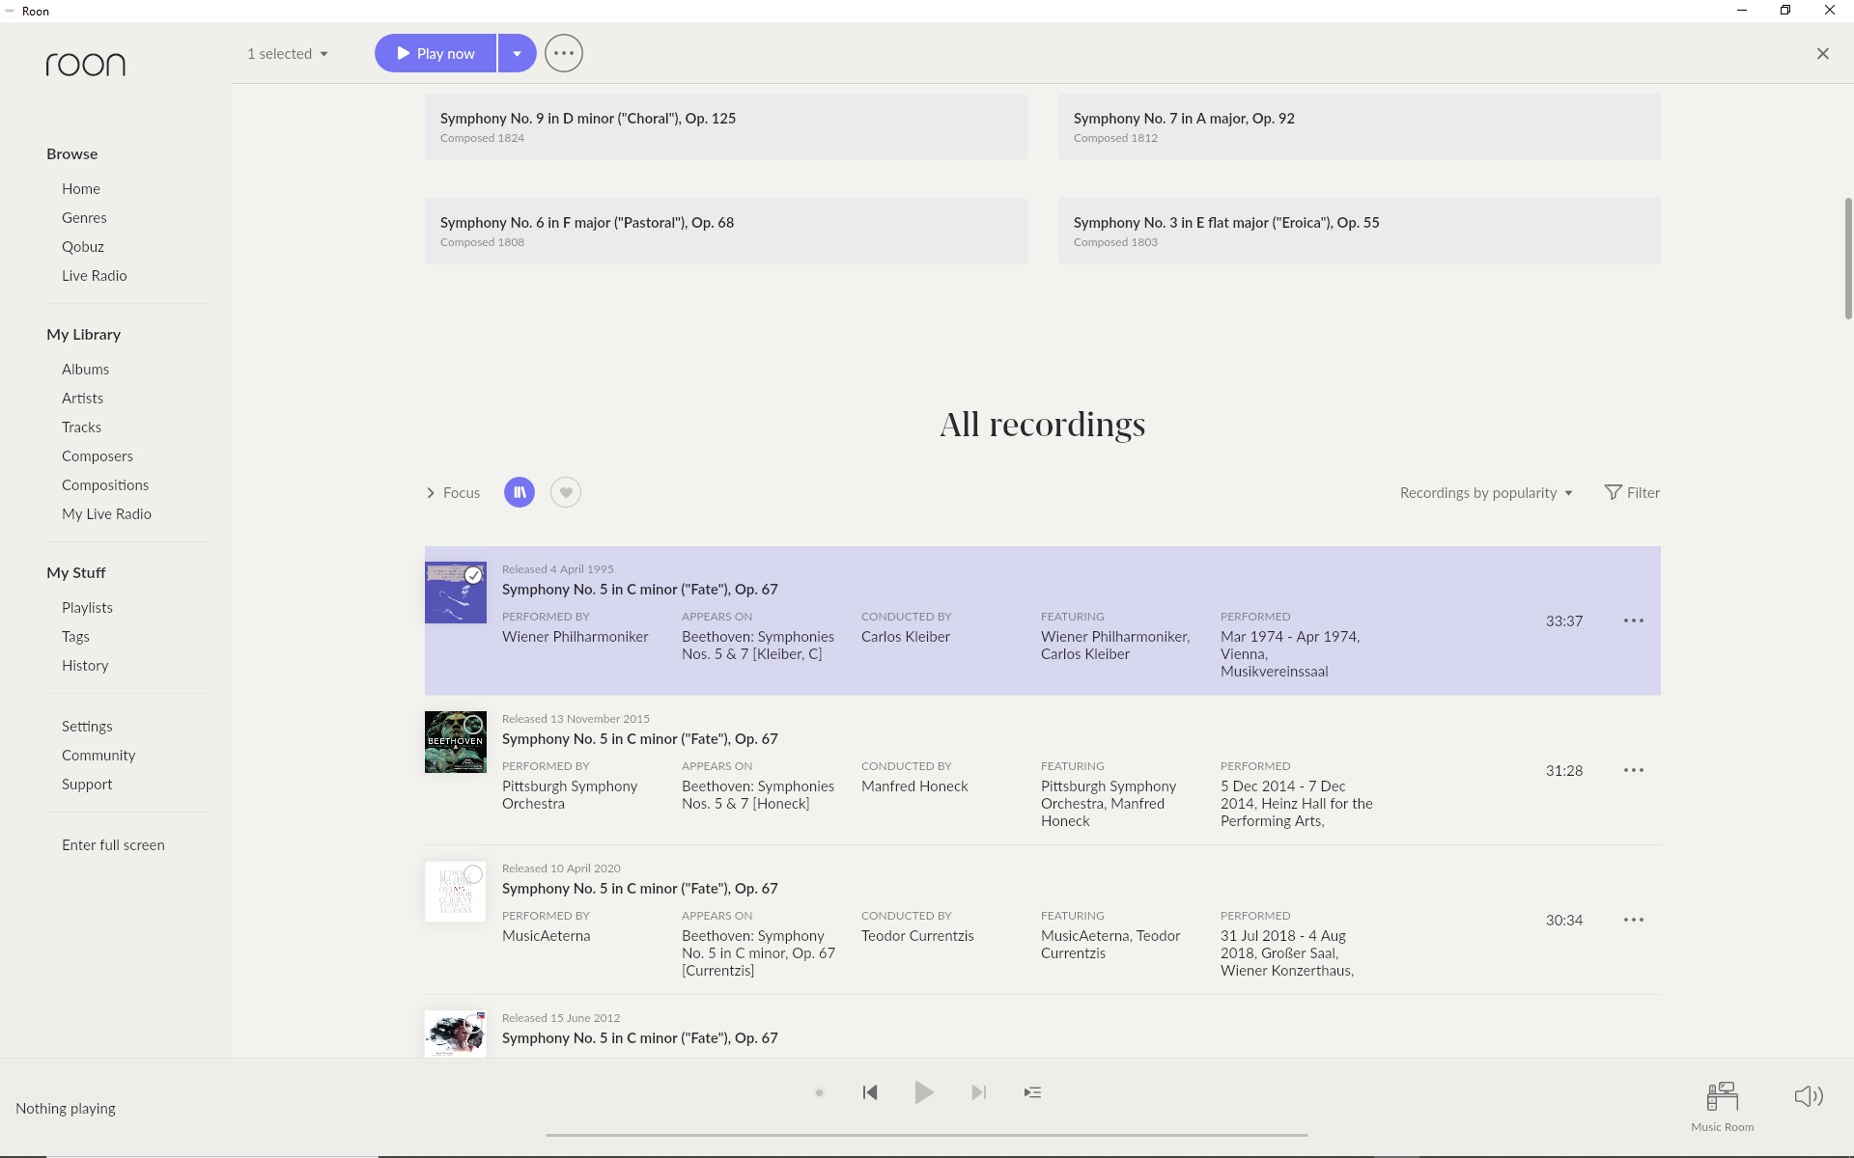Open more options for the Kleiber recording
1854x1158 pixels.
click(x=1634, y=620)
